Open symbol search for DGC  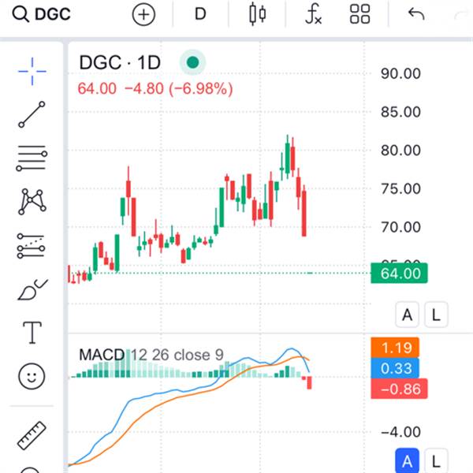point(41,14)
